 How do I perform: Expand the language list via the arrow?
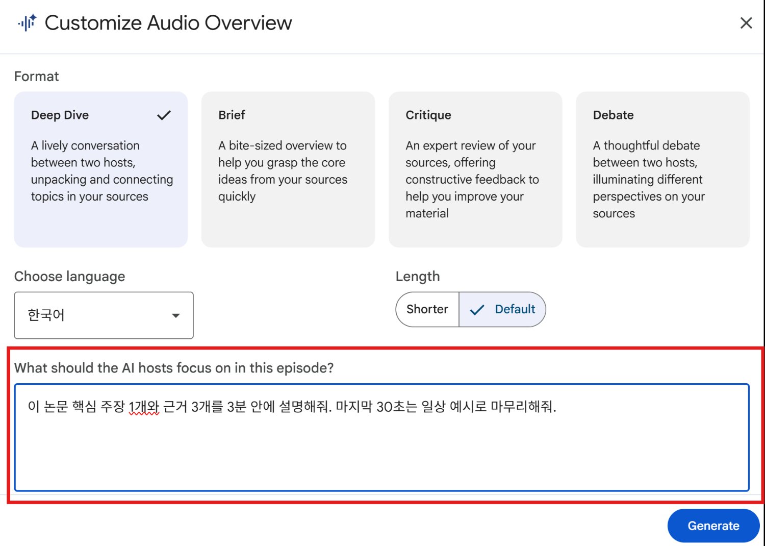pyautogui.click(x=176, y=315)
